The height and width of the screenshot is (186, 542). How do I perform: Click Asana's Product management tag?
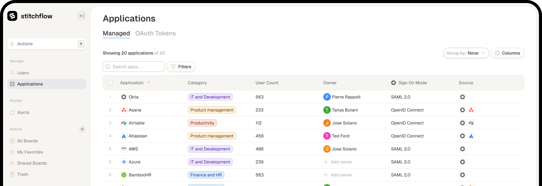tap(212, 110)
